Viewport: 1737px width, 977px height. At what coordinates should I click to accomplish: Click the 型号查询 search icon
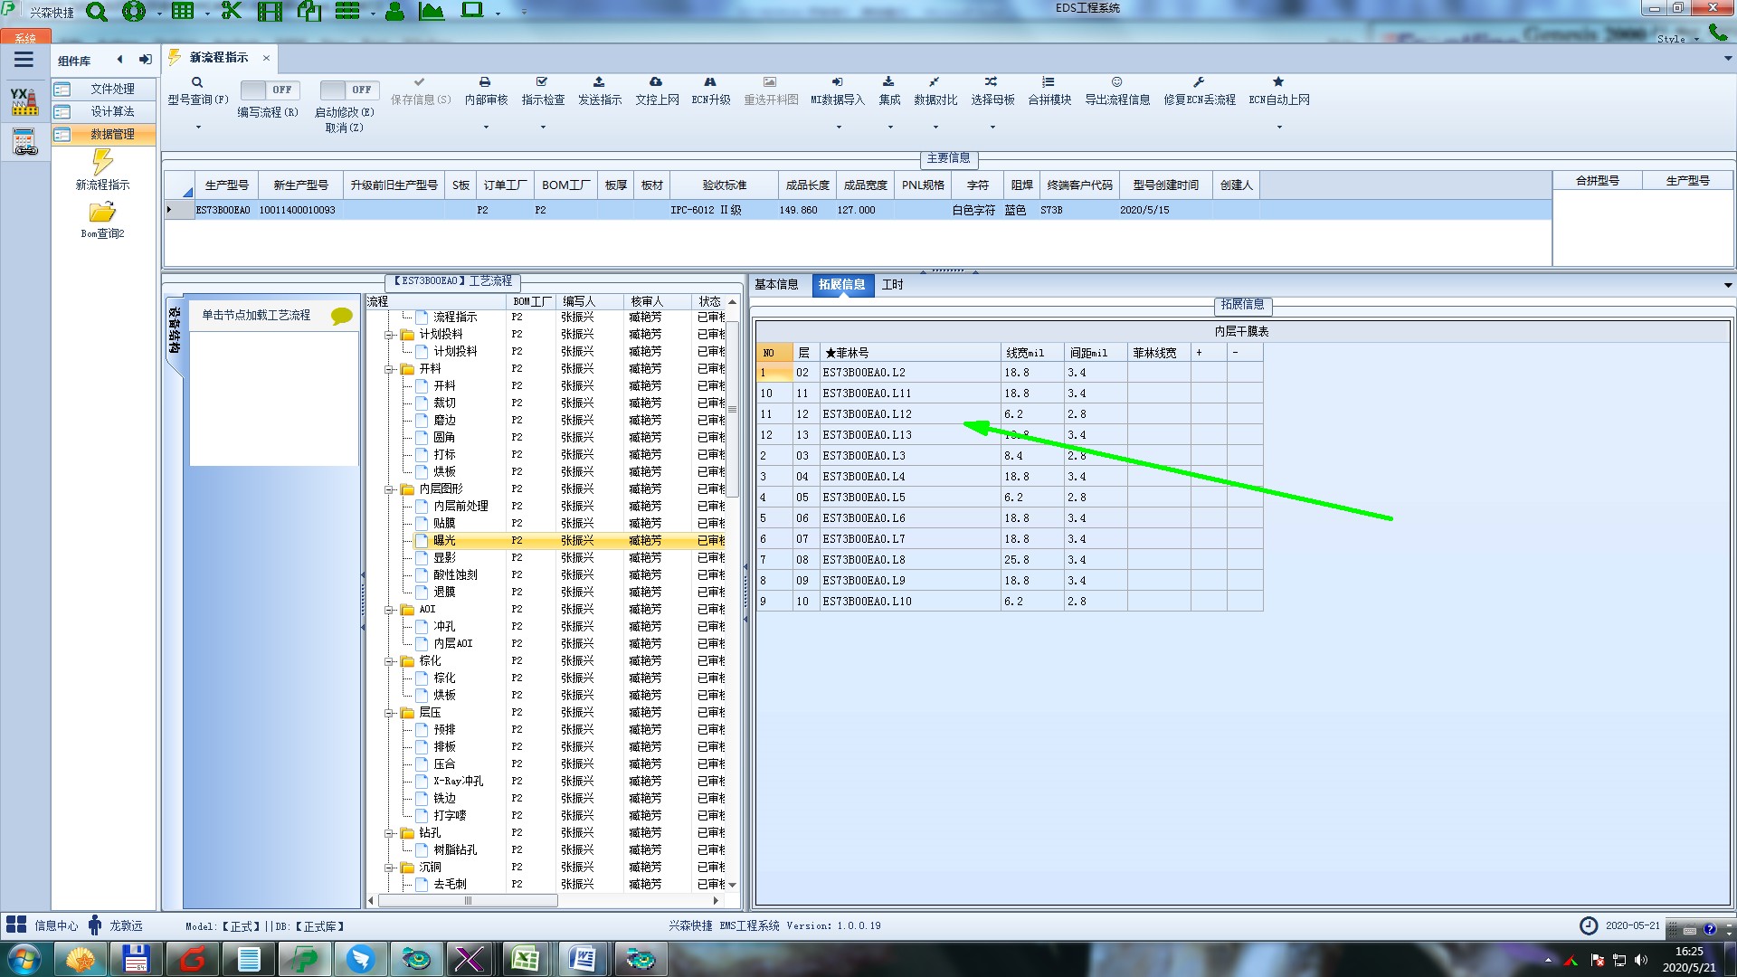point(196,82)
